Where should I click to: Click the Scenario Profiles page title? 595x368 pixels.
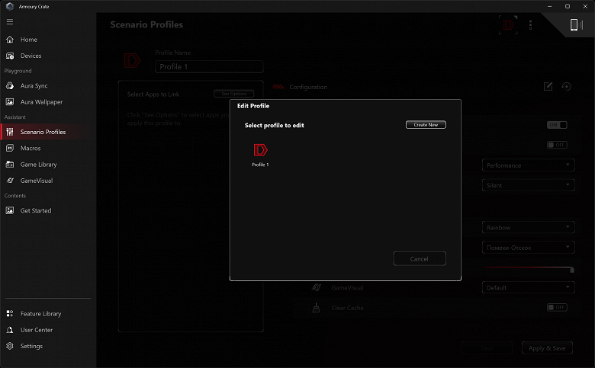pos(146,24)
